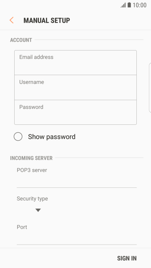The image size is (151, 268).
Task: Focus the Email address field
Action: (x=75, y=63)
